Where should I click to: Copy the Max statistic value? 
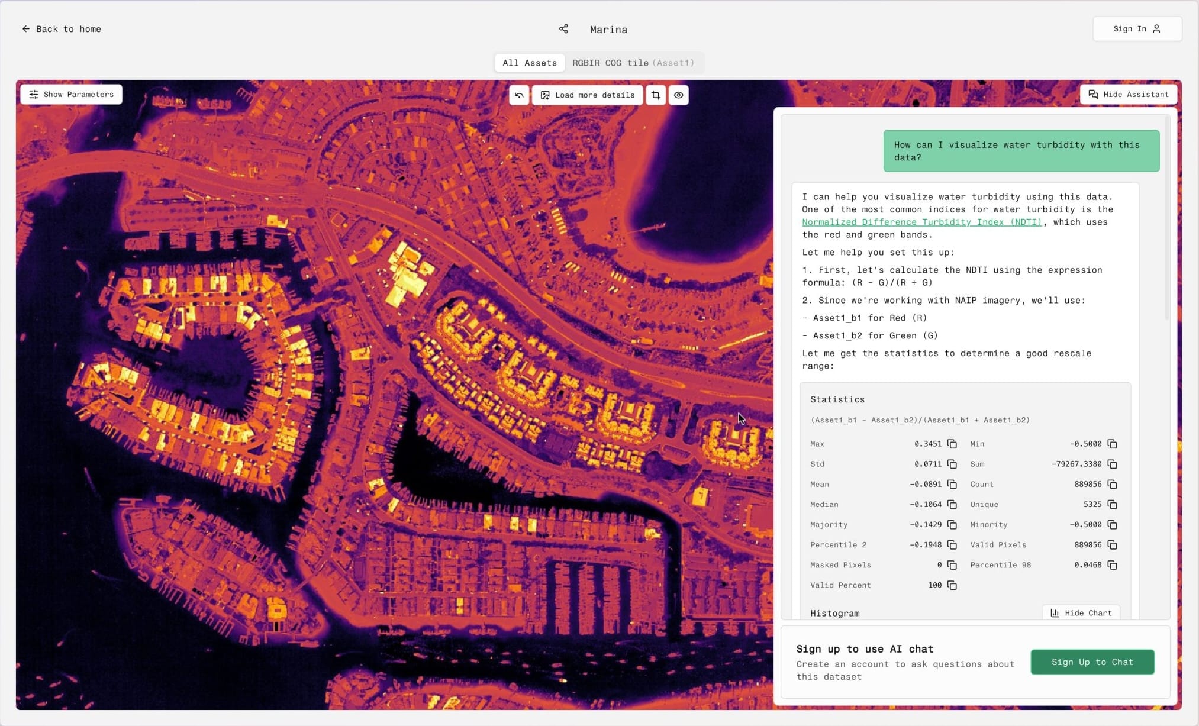(x=952, y=444)
